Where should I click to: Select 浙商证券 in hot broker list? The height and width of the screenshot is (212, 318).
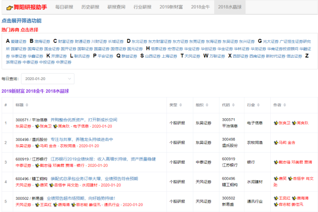(x=14, y=63)
